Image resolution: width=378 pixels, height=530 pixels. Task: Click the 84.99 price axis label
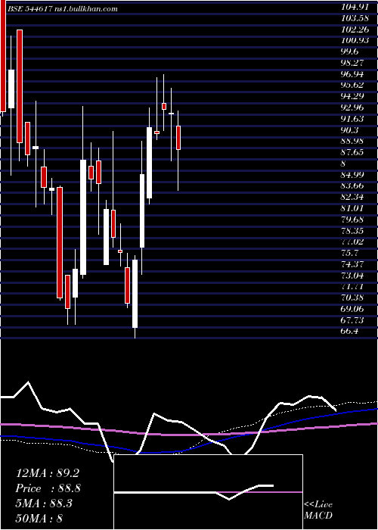click(352, 174)
